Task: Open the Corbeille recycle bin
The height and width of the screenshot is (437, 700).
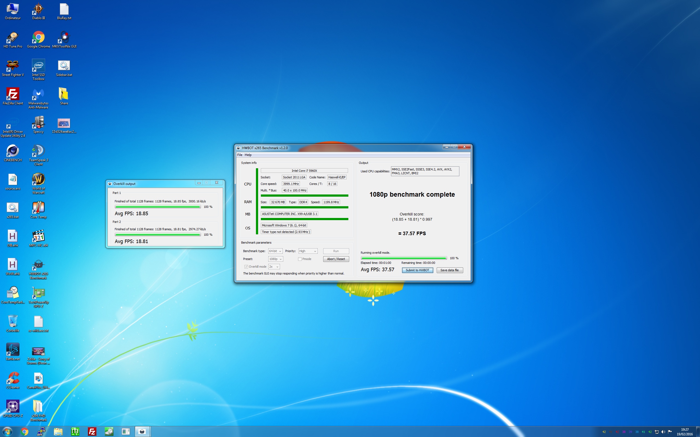Action: [13, 324]
